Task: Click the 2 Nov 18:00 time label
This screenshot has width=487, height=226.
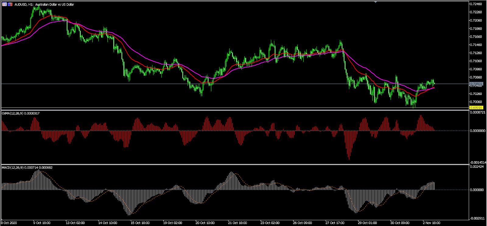Action: [x=431, y=223]
